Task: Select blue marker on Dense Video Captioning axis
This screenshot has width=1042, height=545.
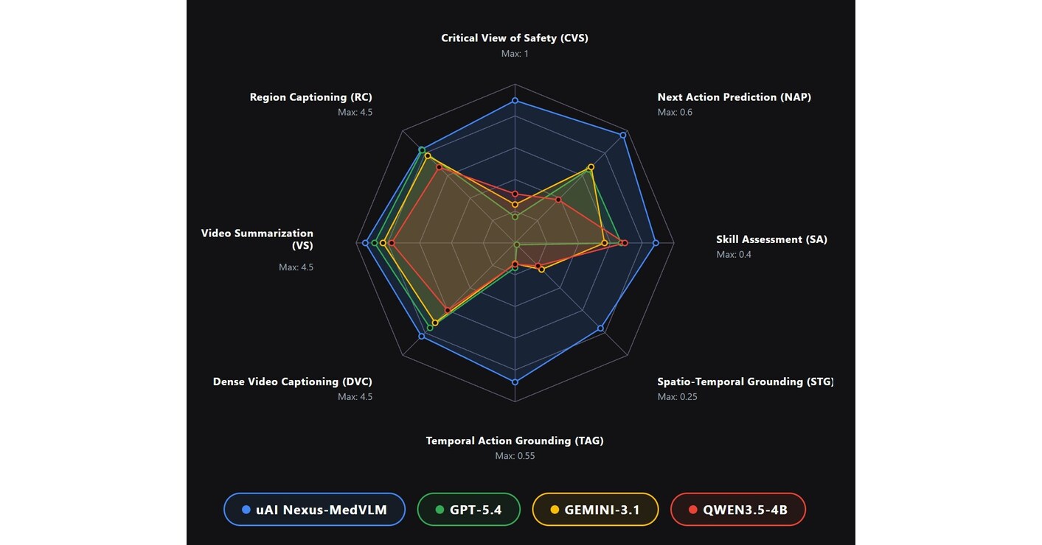Action: 421,336
